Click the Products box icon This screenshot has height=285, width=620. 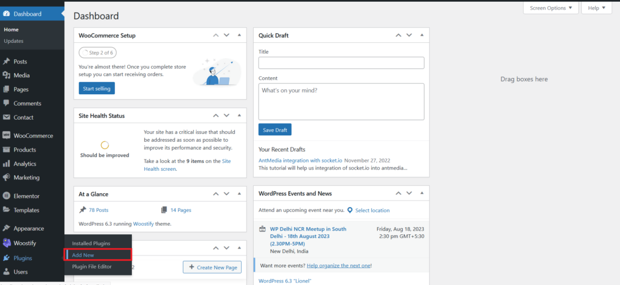(6, 150)
